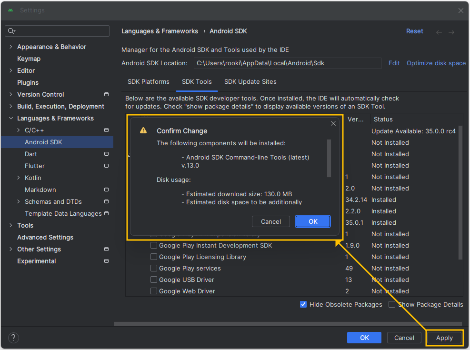Expand the Kotlin node
The height and width of the screenshot is (350, 470).
(x=18, y=178)
